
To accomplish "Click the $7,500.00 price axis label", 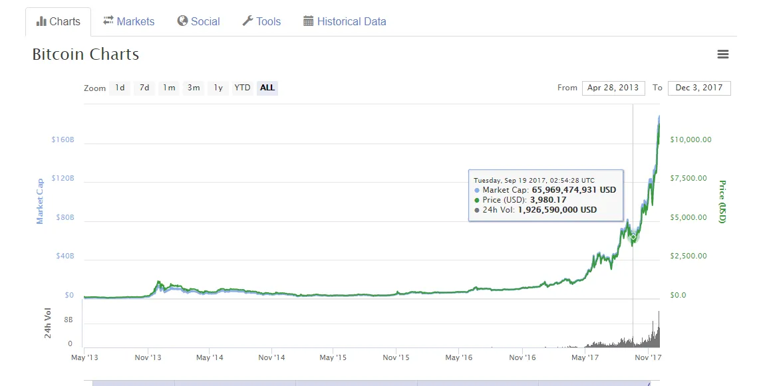I will click(x=688, y=179).
